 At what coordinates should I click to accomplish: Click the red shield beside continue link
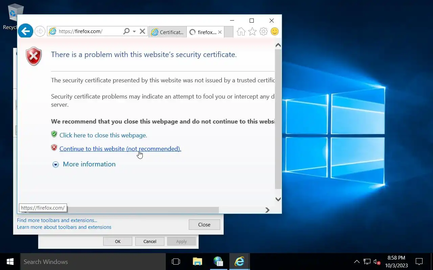54,147
